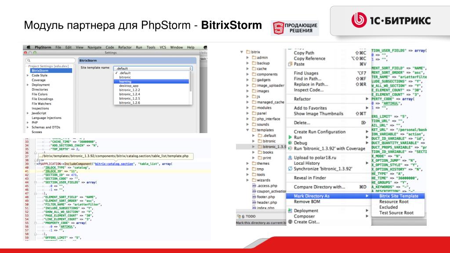Collapse the bitrix root folder
The image size is (450, 253).
(x=242, y=52)
